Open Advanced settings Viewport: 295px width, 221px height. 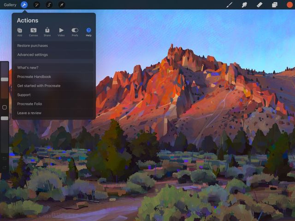(54, 55)
